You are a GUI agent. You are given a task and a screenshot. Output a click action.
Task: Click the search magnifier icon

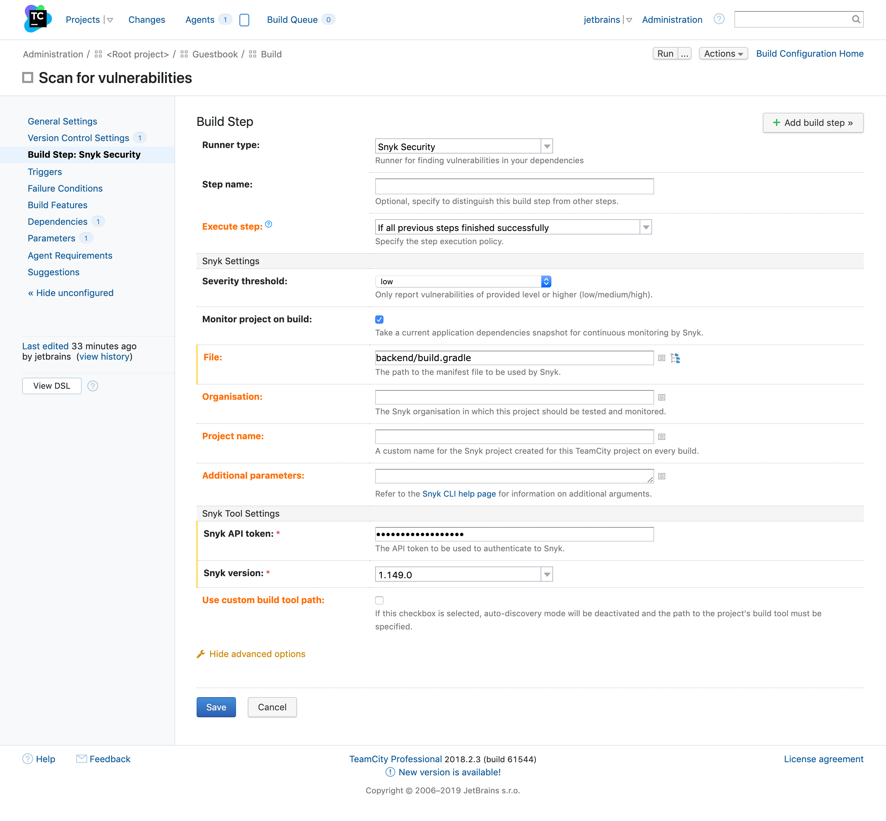coord(856,19)
